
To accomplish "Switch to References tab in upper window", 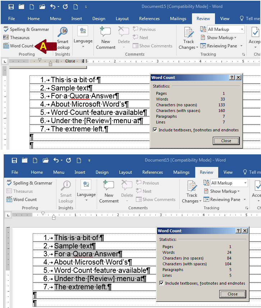I will coord(149,19).
